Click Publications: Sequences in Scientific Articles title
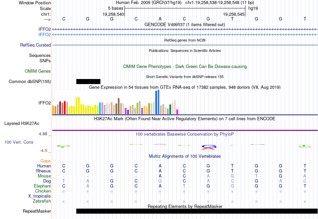This screenshot has height=219, width=318. (185, 51)
